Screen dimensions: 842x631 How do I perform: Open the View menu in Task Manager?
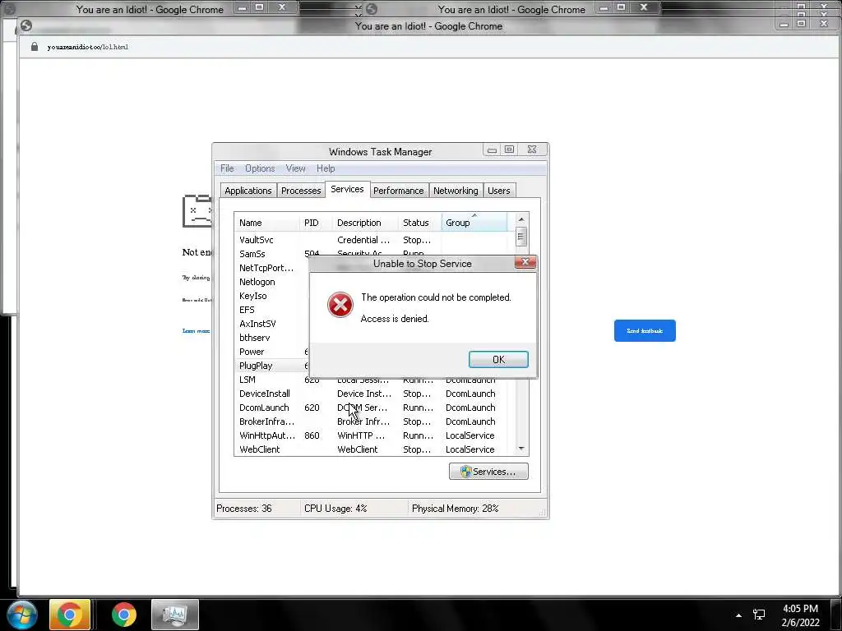pyautogui.click(x=295, y=168)
